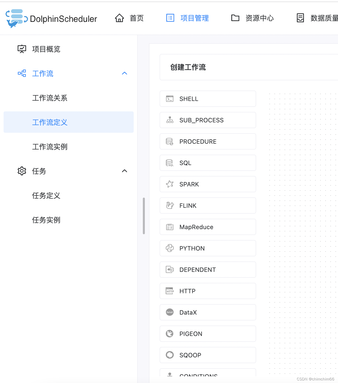This screenshot has width=338, height=383.
Task: Navigate to 任务定义
Action: tap(46, 196)
